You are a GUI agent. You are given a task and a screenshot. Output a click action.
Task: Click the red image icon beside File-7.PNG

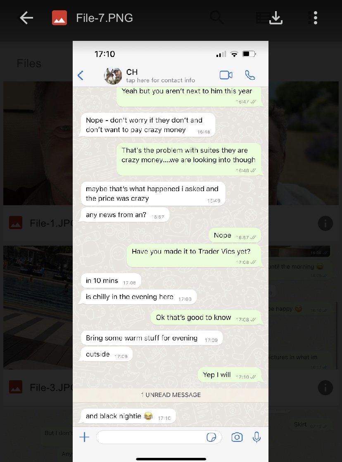(x=59, y=18)
